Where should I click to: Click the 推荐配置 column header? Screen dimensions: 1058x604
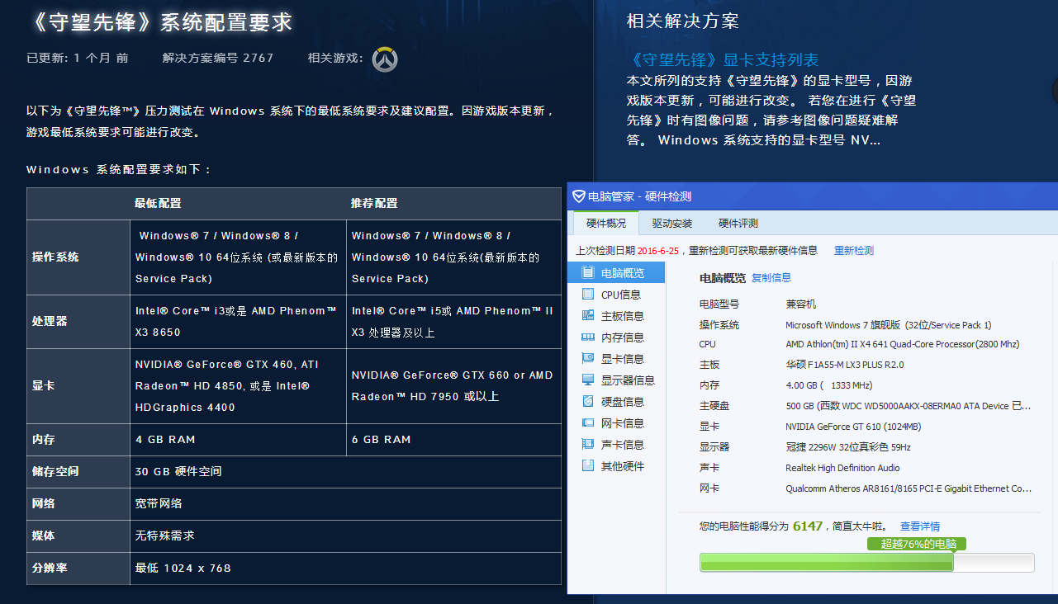pyautogui.click(x=374, y=203)
